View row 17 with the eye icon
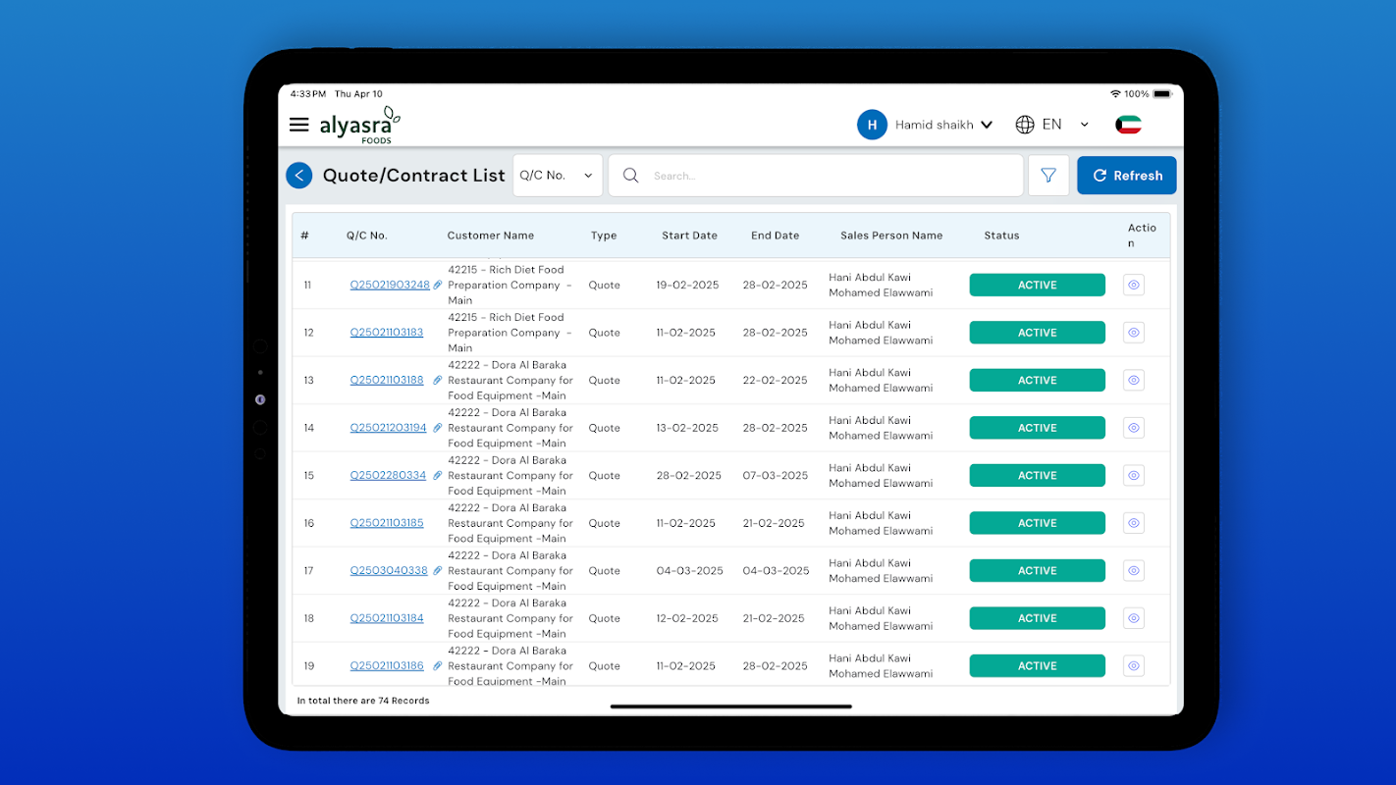Screen dimensions: 1396x785 1134,571
